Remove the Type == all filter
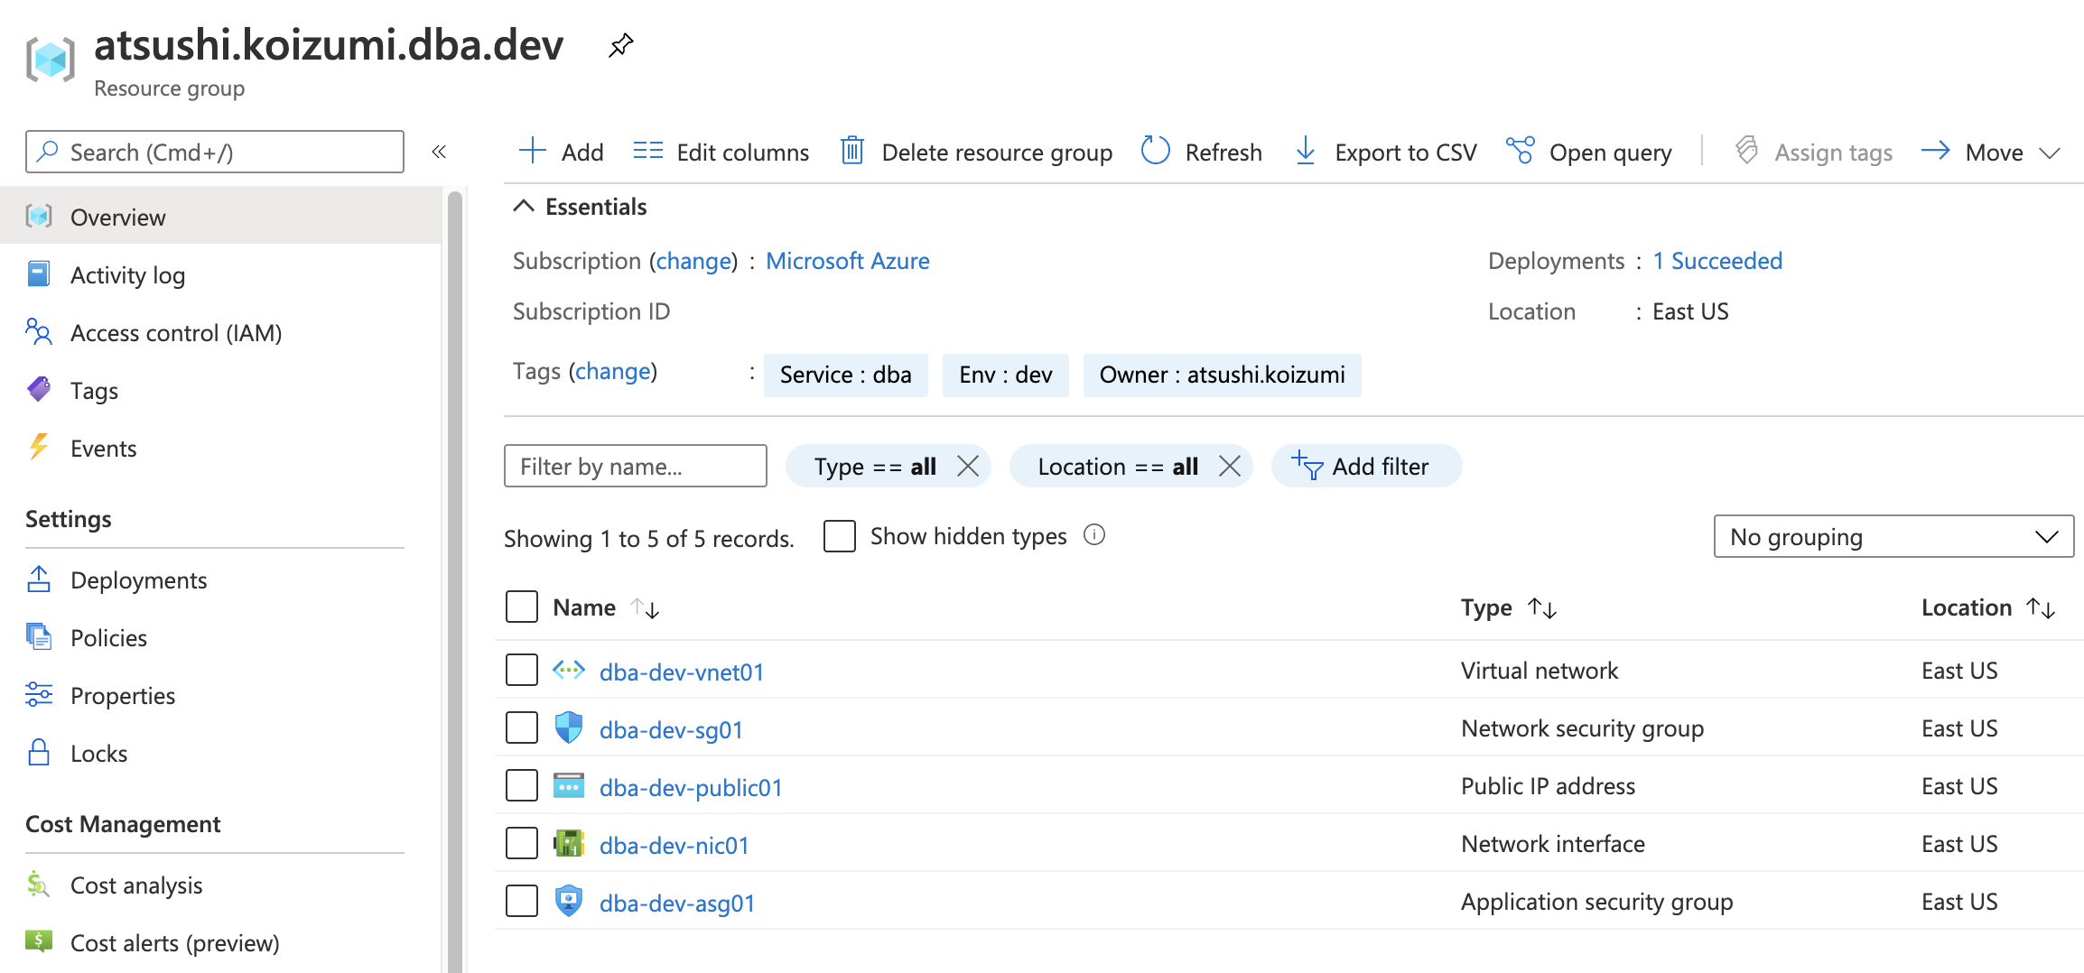The height and width of the screenshot is (973, 2084). point(968,466)
